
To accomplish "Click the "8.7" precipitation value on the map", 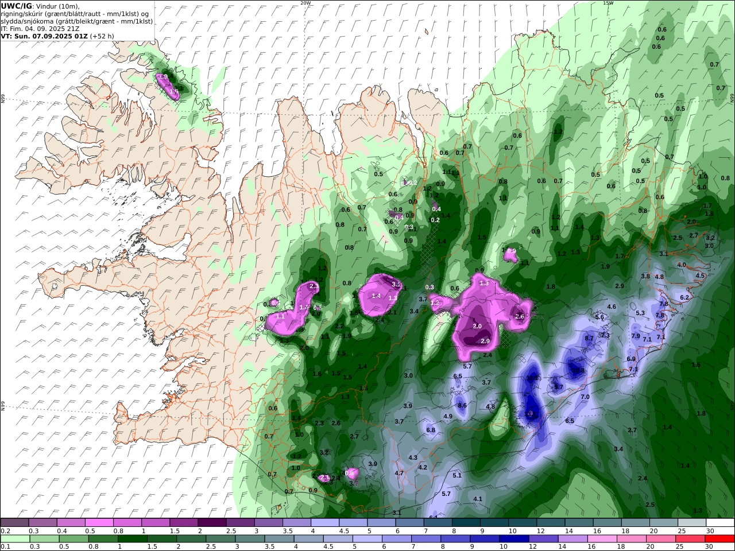I will (589, 338).
